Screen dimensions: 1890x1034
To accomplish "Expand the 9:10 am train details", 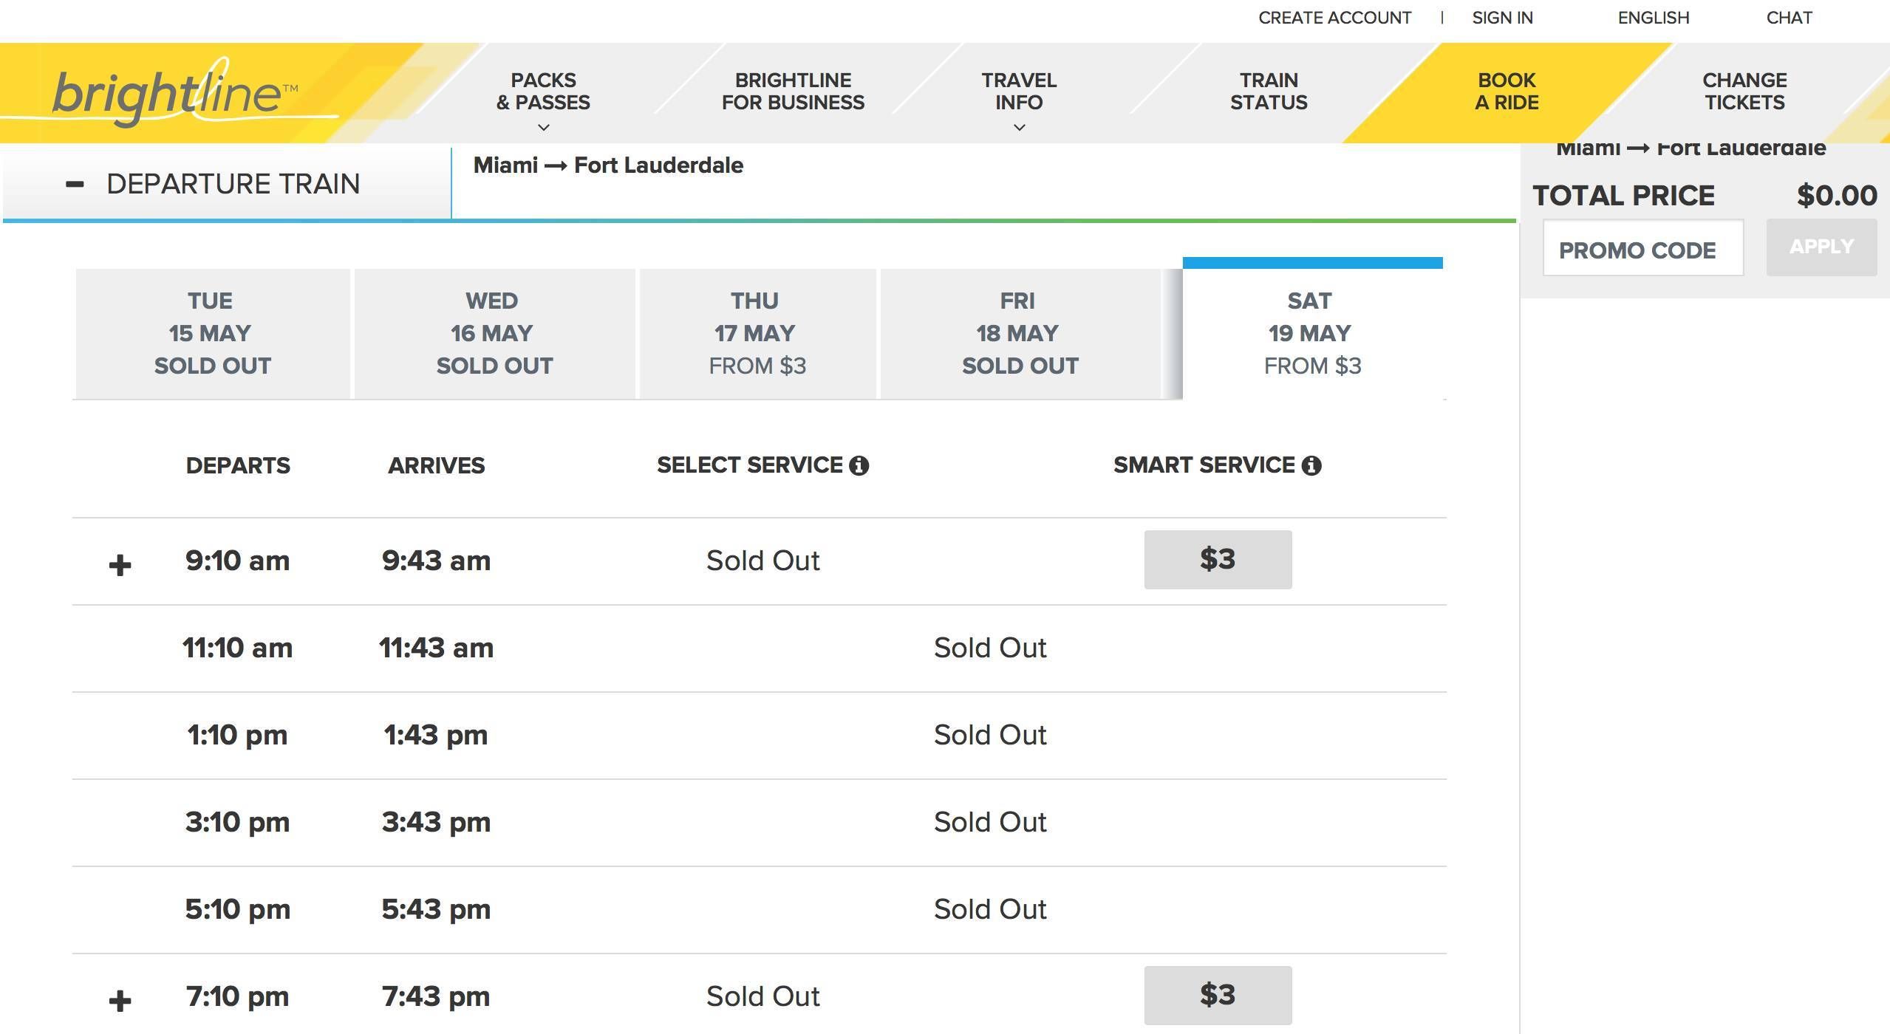I will (120, 565).
